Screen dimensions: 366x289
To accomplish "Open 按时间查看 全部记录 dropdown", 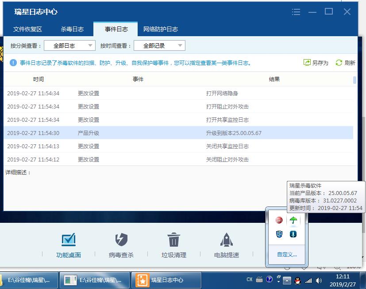I will click(159, 45).
